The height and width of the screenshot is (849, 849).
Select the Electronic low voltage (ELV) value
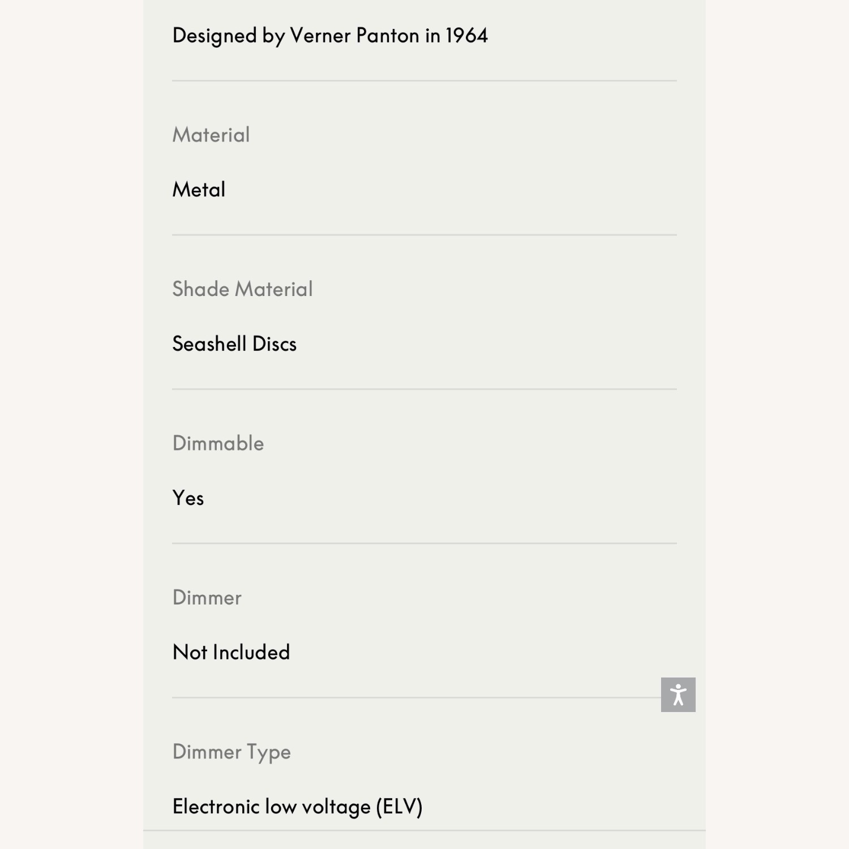coord(298,807)
